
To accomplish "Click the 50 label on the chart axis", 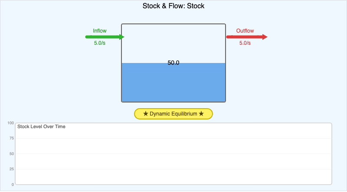I will [x=11, y=154].
